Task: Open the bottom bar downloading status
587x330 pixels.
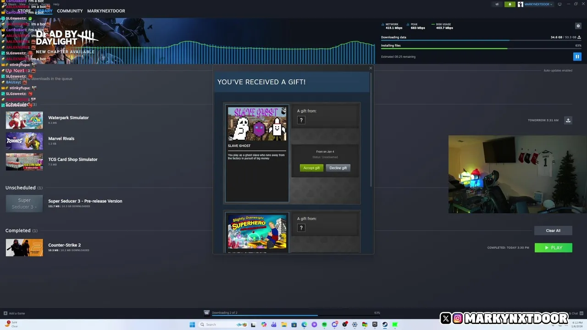Action: coord(292,313)
